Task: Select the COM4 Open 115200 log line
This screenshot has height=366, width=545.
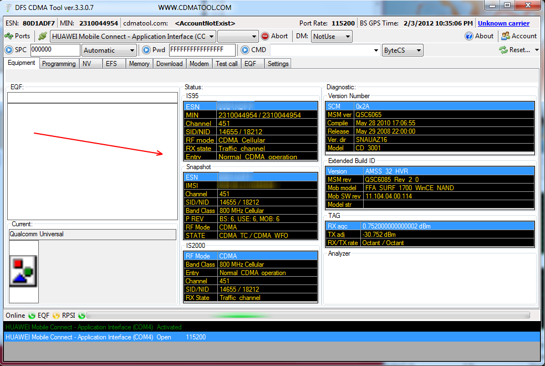Action: tap(272, 337)
